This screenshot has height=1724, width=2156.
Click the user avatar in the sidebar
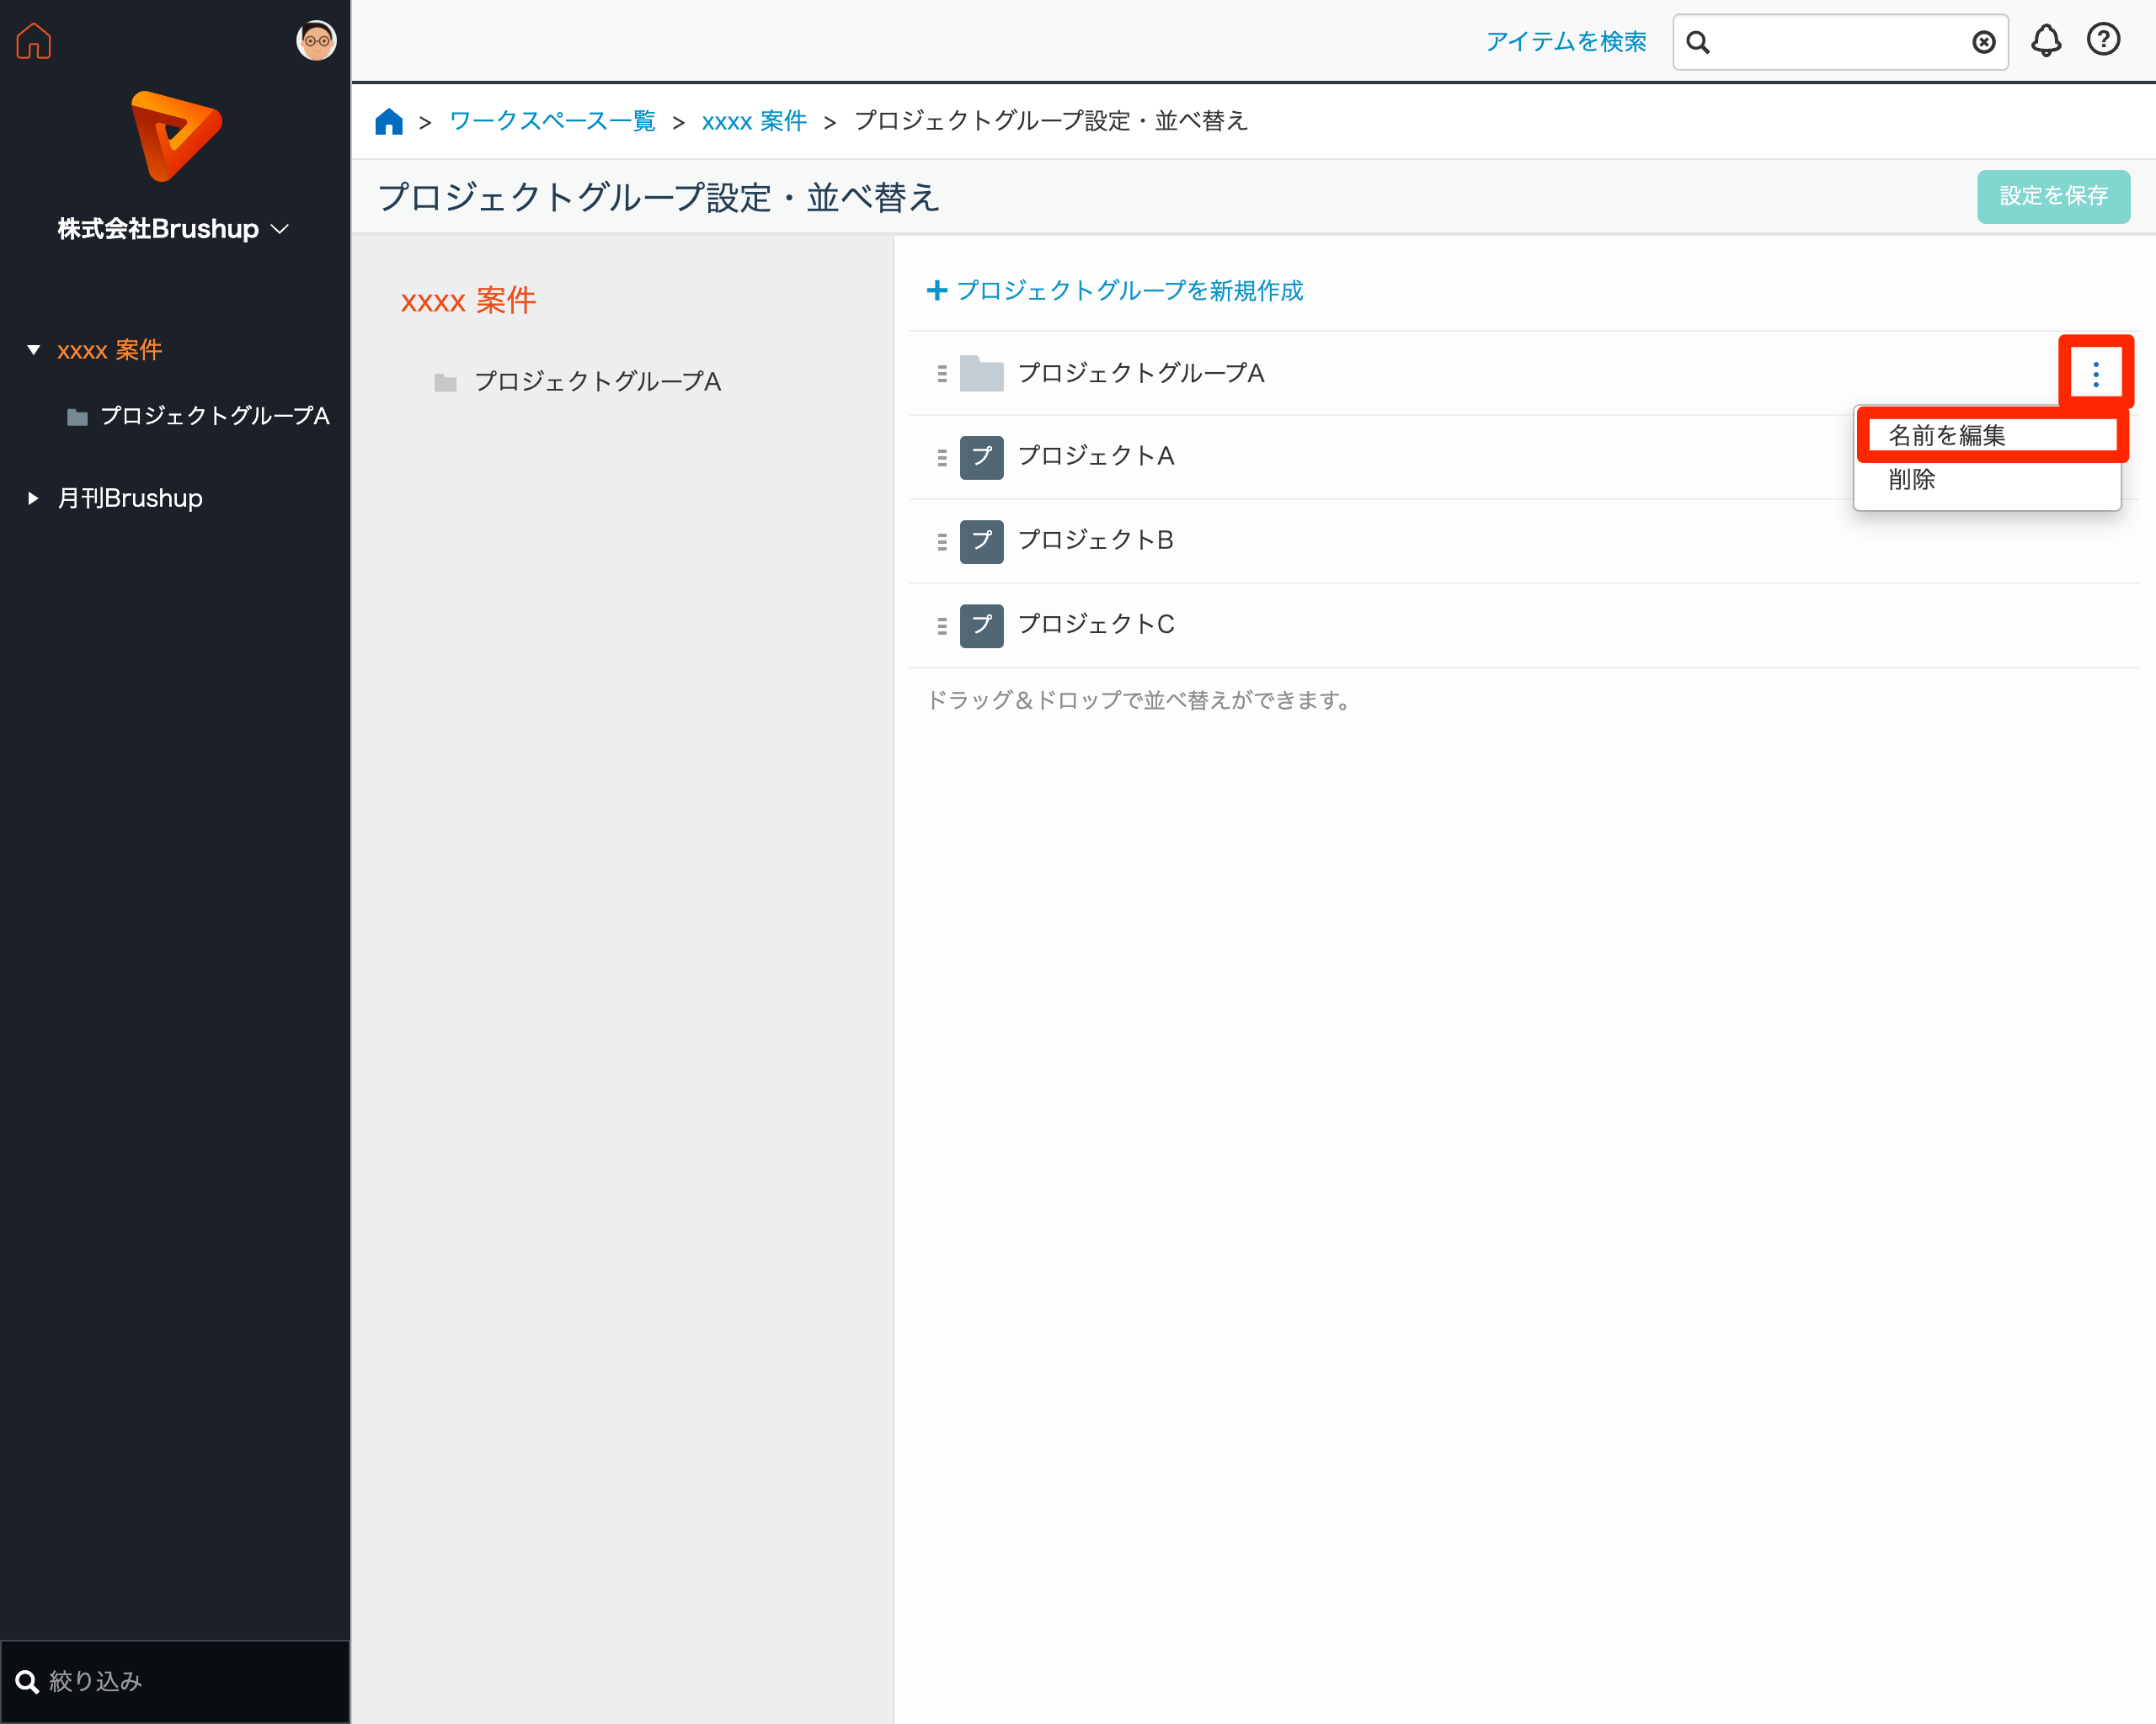(x=317, y=41)
